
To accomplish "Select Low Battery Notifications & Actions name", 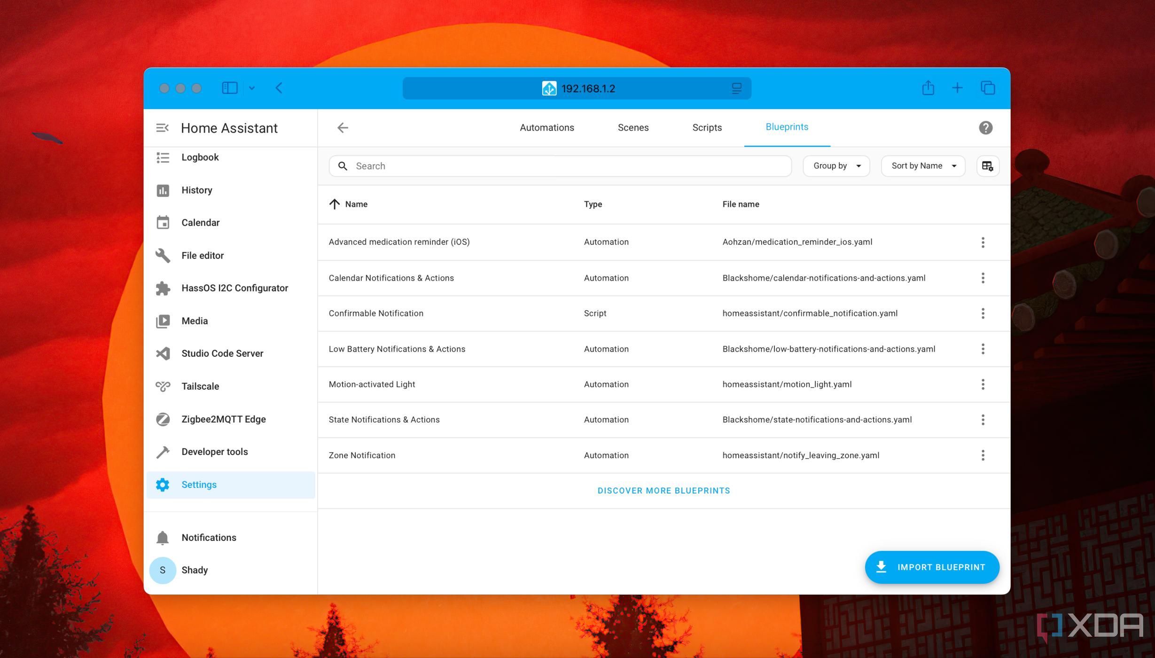I will [397, 349].
